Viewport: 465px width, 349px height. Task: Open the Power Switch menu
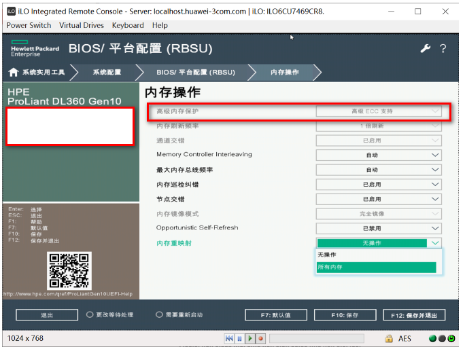coord(29,26)
